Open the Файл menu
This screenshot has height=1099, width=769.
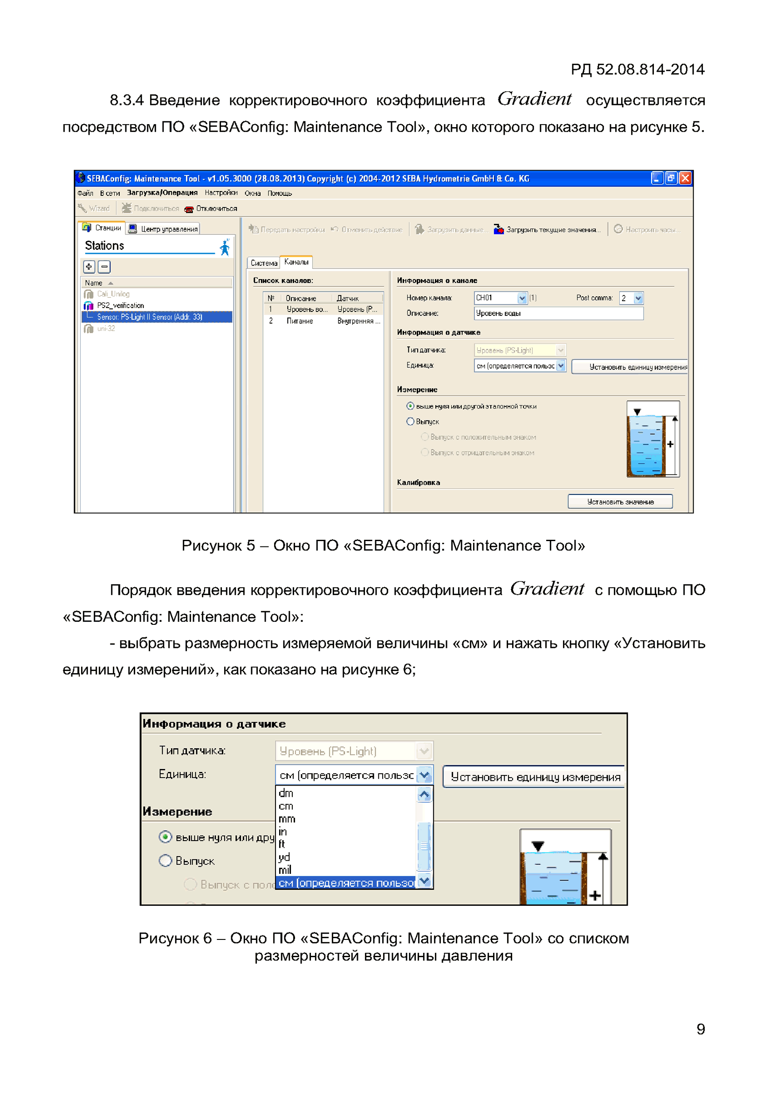click(85, 193)
